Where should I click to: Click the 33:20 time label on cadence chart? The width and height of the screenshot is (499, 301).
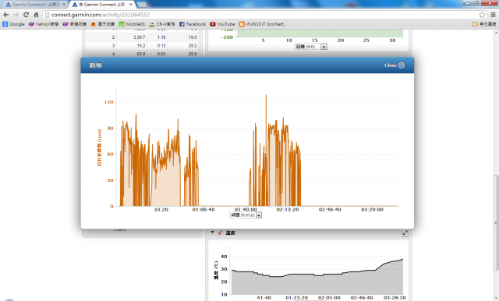tap(161, 209)
